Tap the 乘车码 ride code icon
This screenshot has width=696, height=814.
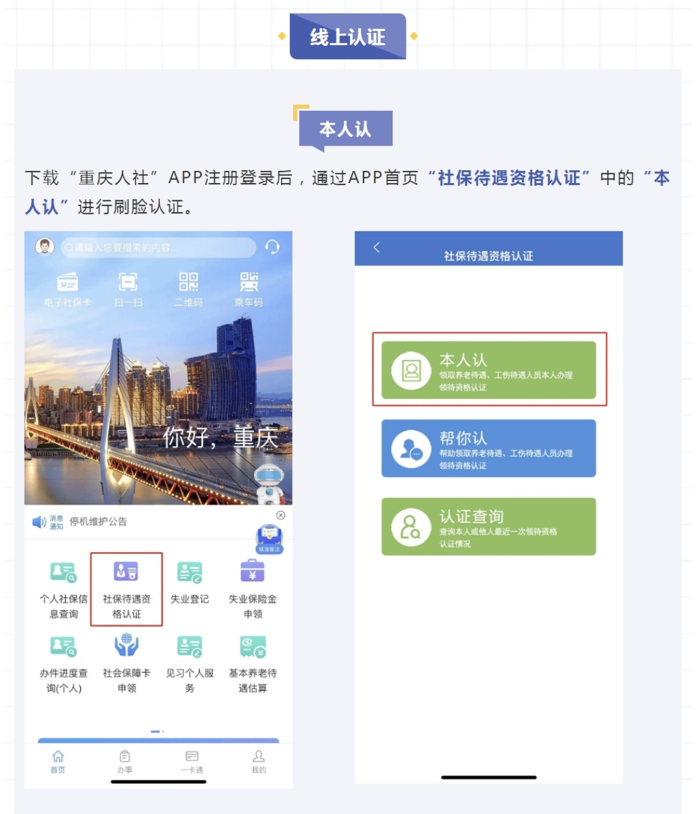[x=249, y=282]
